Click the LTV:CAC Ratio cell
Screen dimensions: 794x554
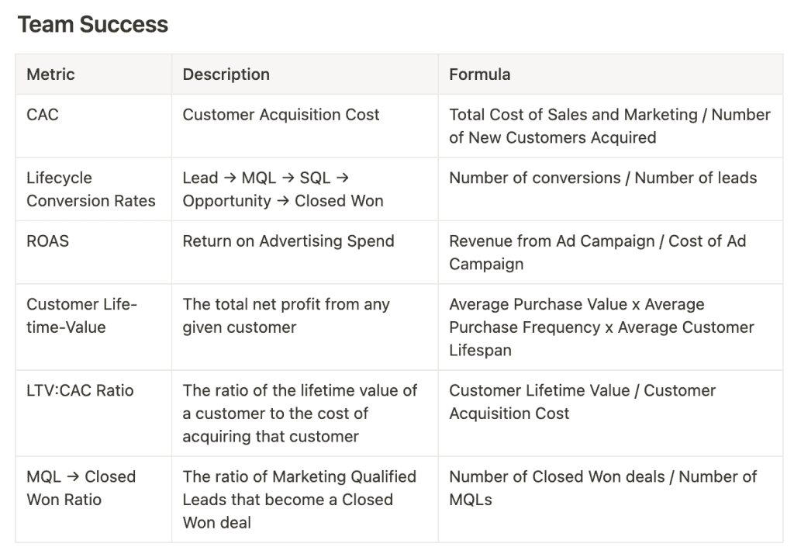[94, 413]
